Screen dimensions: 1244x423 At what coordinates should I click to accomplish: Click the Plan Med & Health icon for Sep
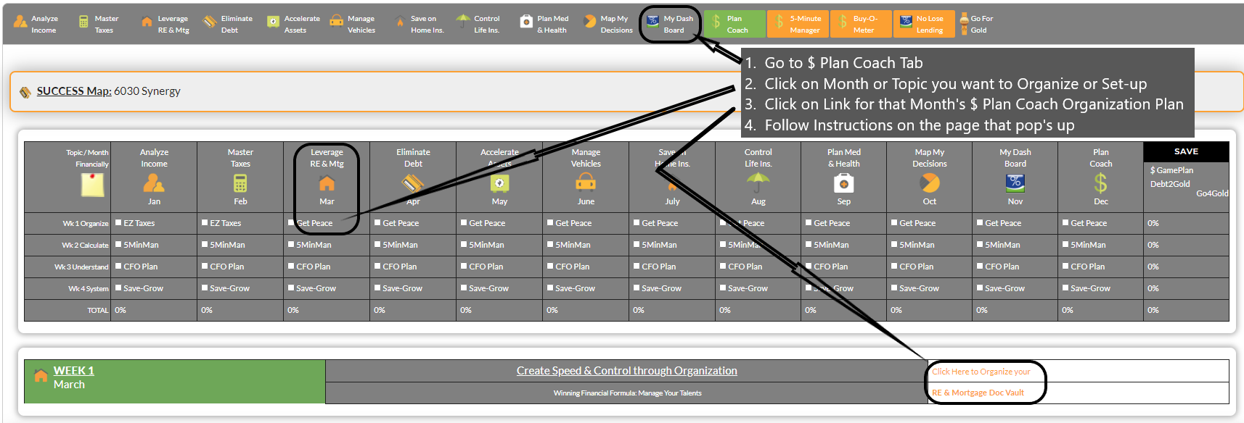coord(843,184)
